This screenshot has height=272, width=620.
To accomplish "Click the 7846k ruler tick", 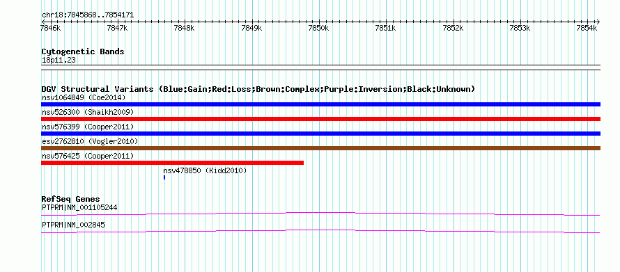I will pyautogui.click(x=51, y=29).
